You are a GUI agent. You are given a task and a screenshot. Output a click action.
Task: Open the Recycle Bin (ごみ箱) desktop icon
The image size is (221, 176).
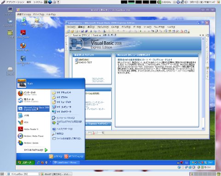[23, 22]
